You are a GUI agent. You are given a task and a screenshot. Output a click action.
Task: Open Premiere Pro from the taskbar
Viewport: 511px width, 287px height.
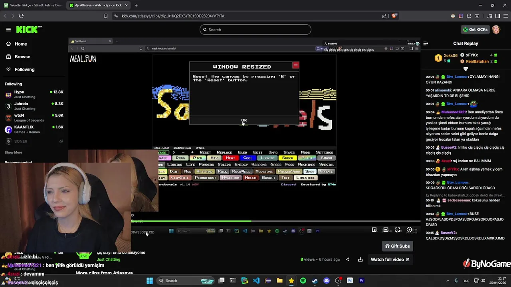(x=362, y=281)
